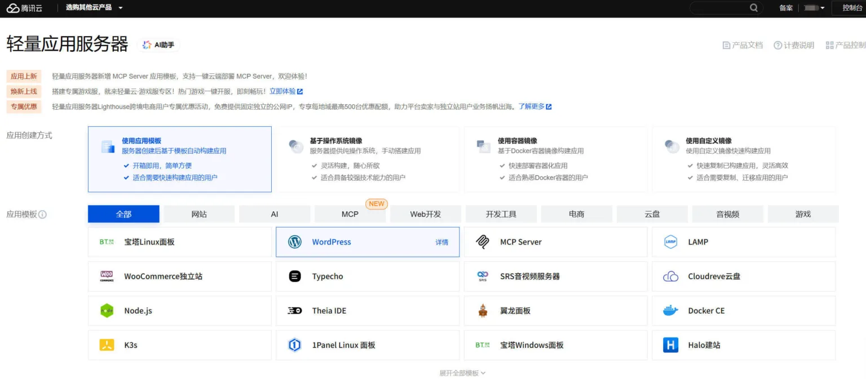
Task: Click the top search input field
Action: click(x=726, y=8)
